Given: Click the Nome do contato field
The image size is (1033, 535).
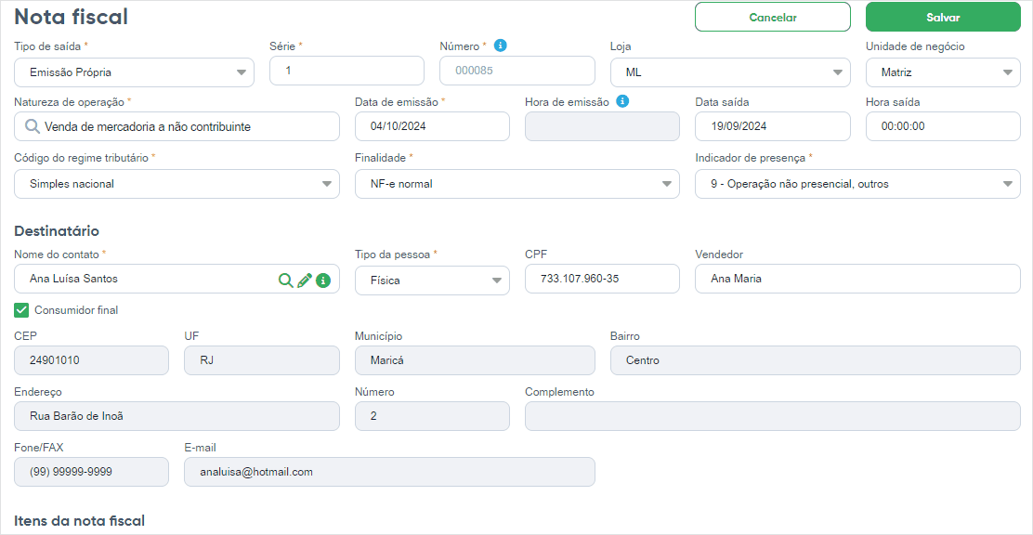Looking at the screenshot, I should (177, 279).
